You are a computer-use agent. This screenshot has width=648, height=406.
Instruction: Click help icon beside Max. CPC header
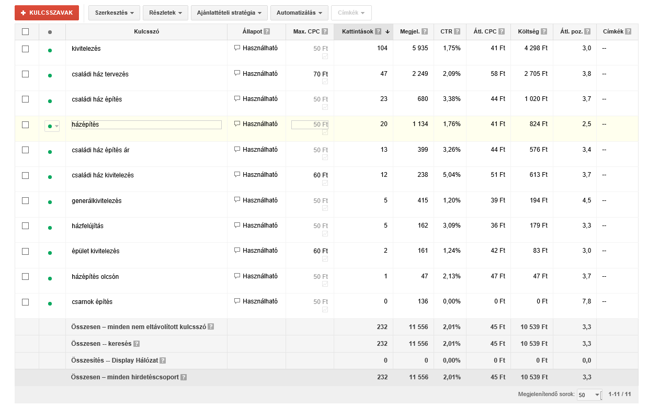click(325, 31)
